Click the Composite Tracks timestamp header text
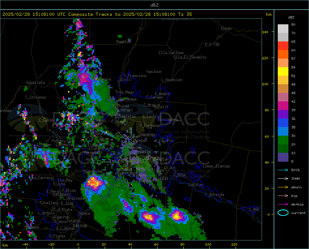This screenshot has width=309, height=249. (97, 14)
